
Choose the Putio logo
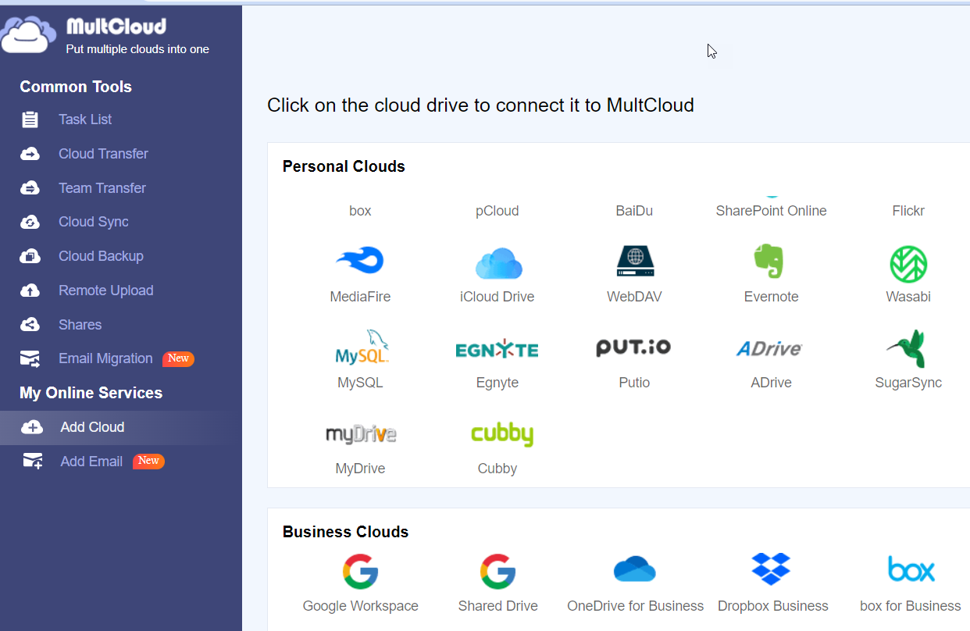(x=633, y=348)
